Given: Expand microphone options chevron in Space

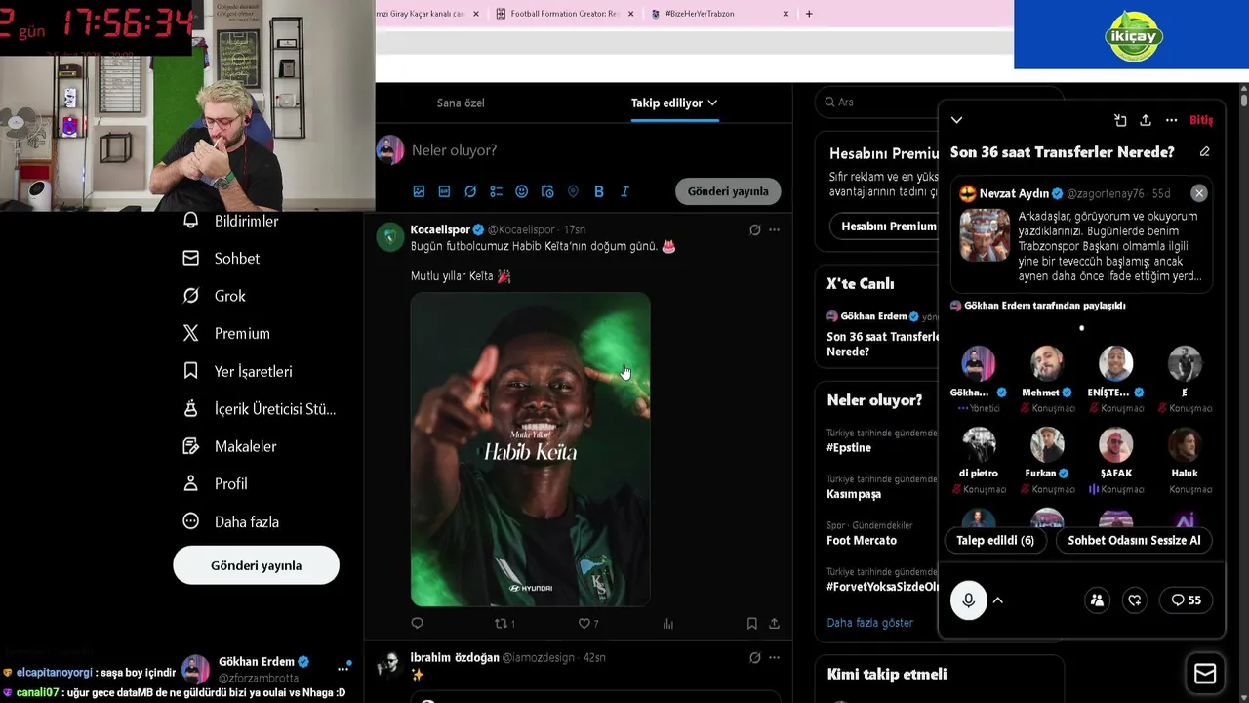Looking at the screenshot, I should [998, 600].
